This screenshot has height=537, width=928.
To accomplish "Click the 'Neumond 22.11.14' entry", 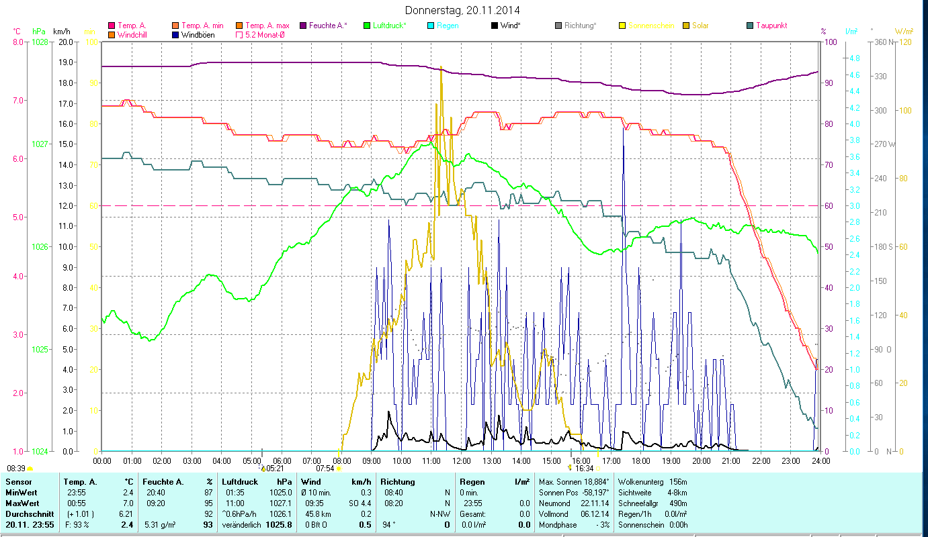I will click(x=575, y=503).
